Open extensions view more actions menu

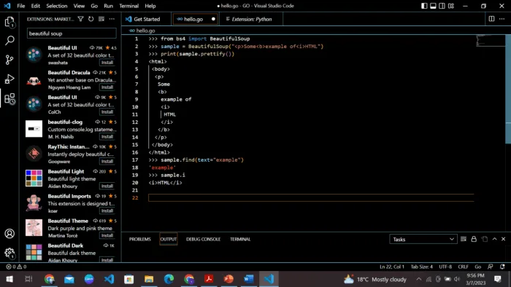(x=112, y=19)
